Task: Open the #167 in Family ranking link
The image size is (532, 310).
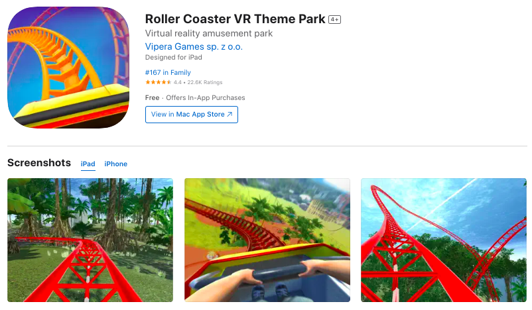Action: [168, 72]
